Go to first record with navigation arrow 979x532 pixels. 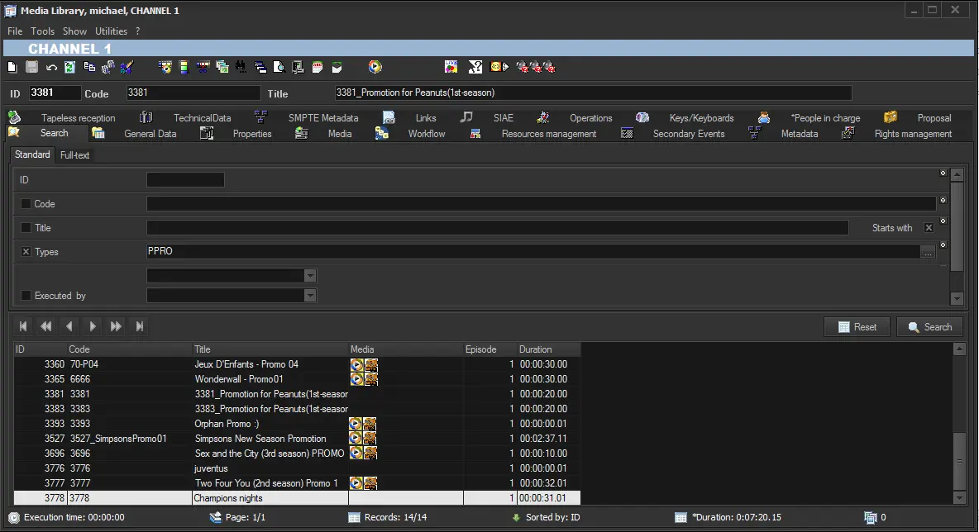23,326
